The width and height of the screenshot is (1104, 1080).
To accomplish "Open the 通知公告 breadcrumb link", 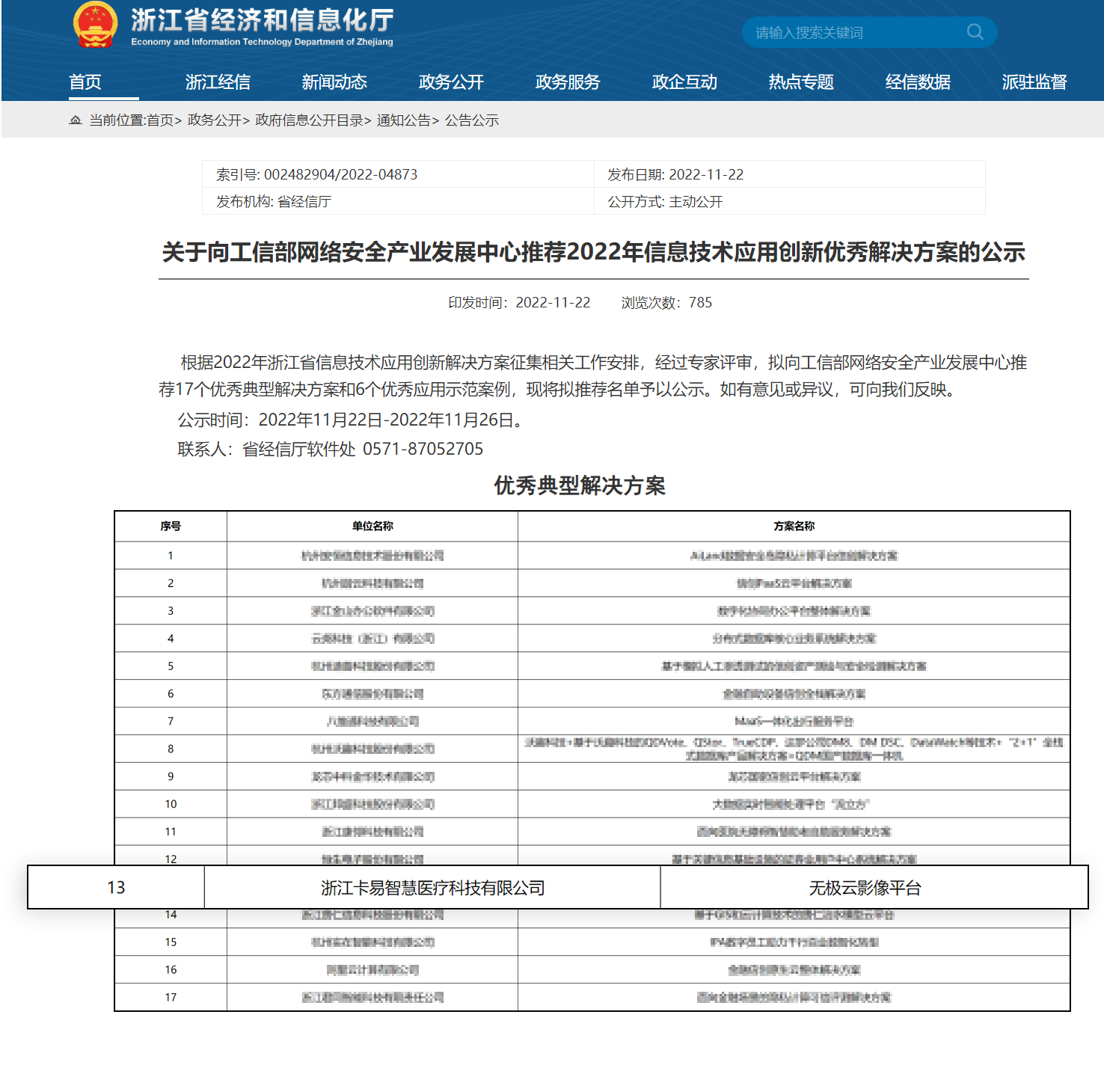I will [402, 120].
